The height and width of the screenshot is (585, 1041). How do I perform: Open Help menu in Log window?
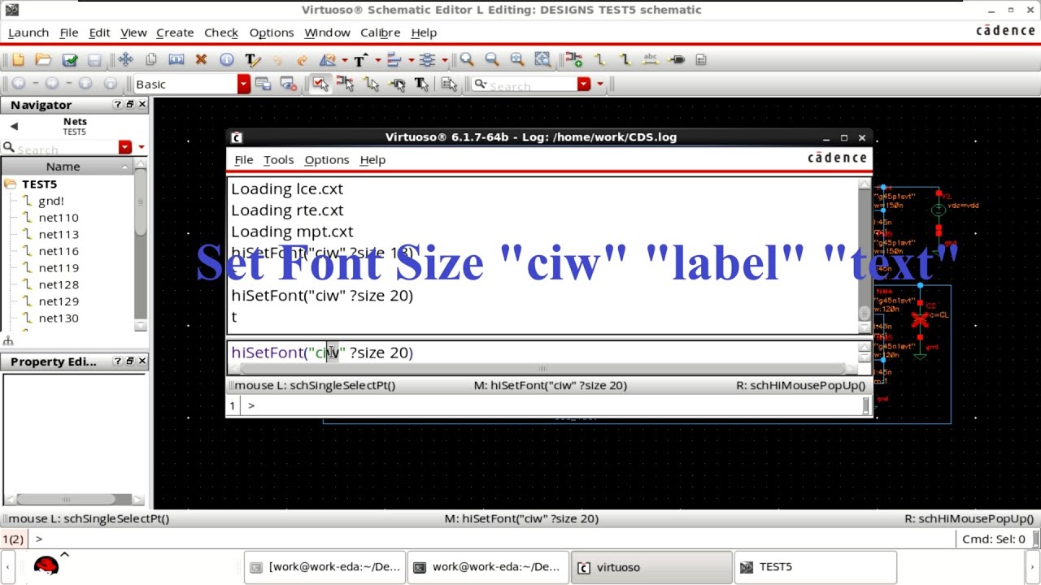tap(372, 160)
